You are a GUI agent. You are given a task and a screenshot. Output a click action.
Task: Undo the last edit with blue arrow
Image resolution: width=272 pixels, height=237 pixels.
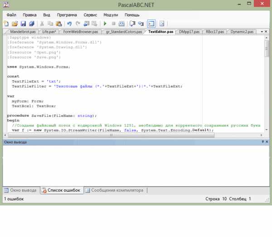coord(69,24)
